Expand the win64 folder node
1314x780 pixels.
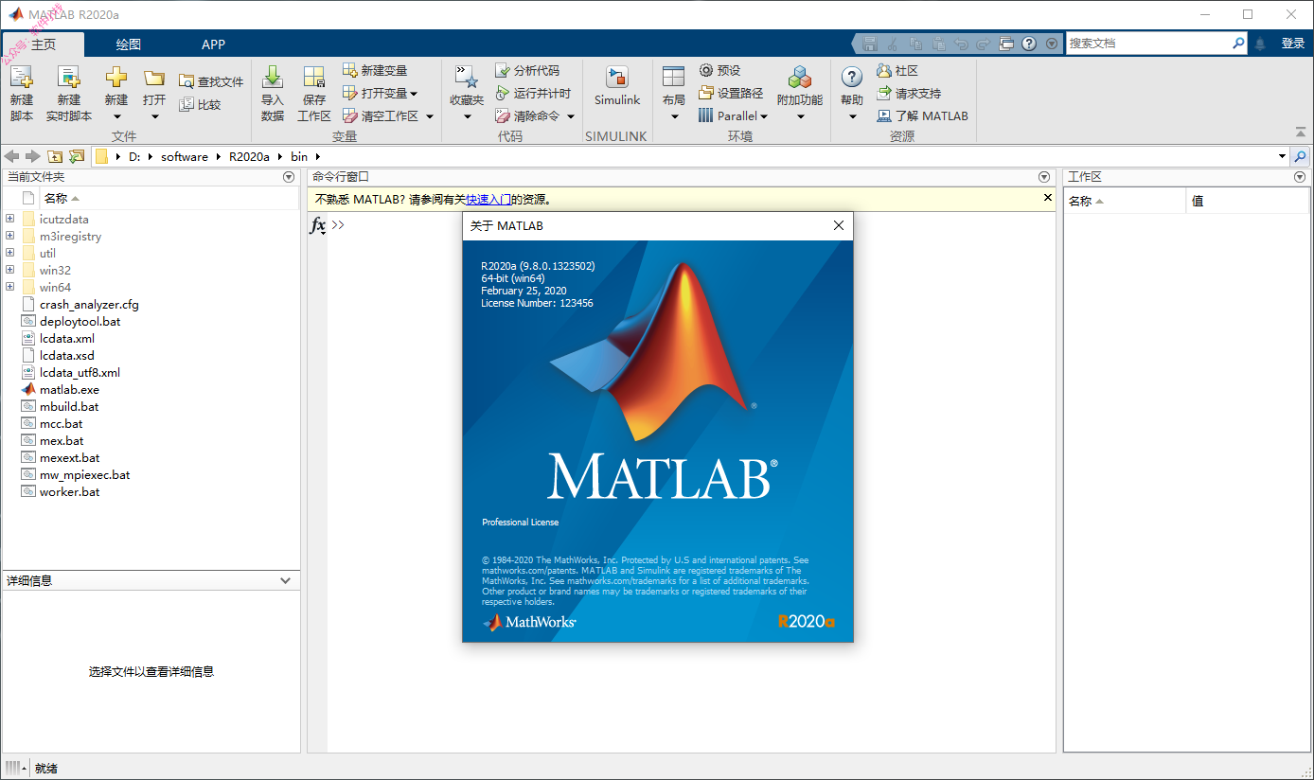(9, 287)
